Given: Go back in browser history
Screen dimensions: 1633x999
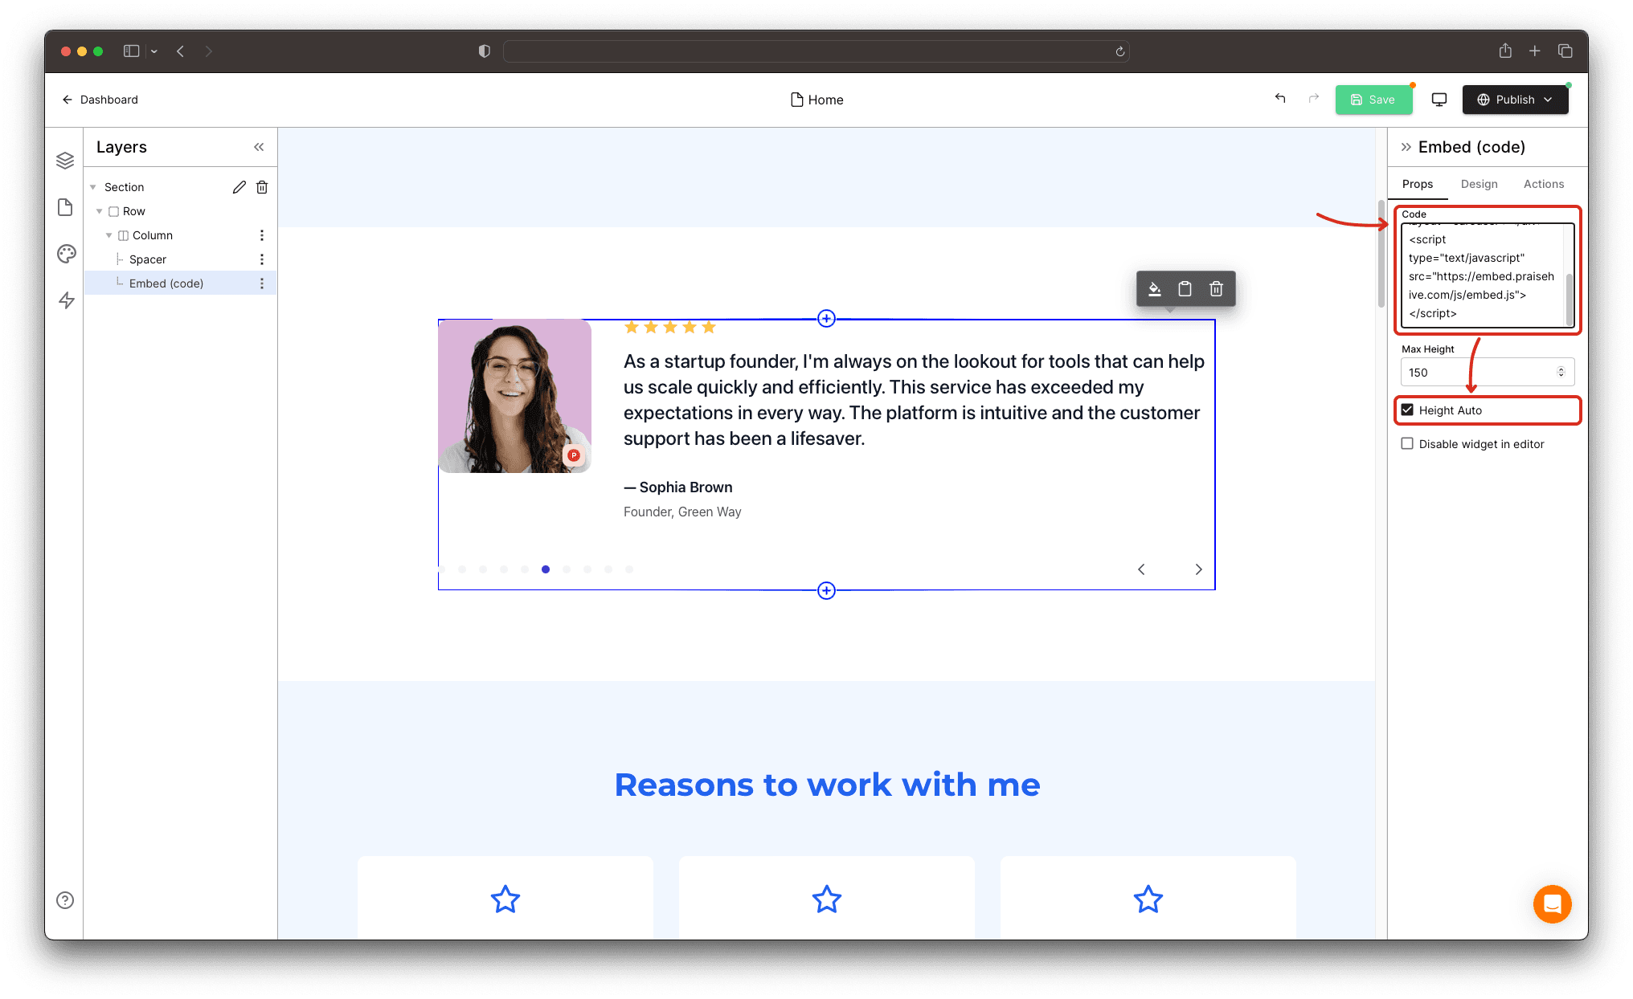Looking at the screenshot, I should (181, 51).
